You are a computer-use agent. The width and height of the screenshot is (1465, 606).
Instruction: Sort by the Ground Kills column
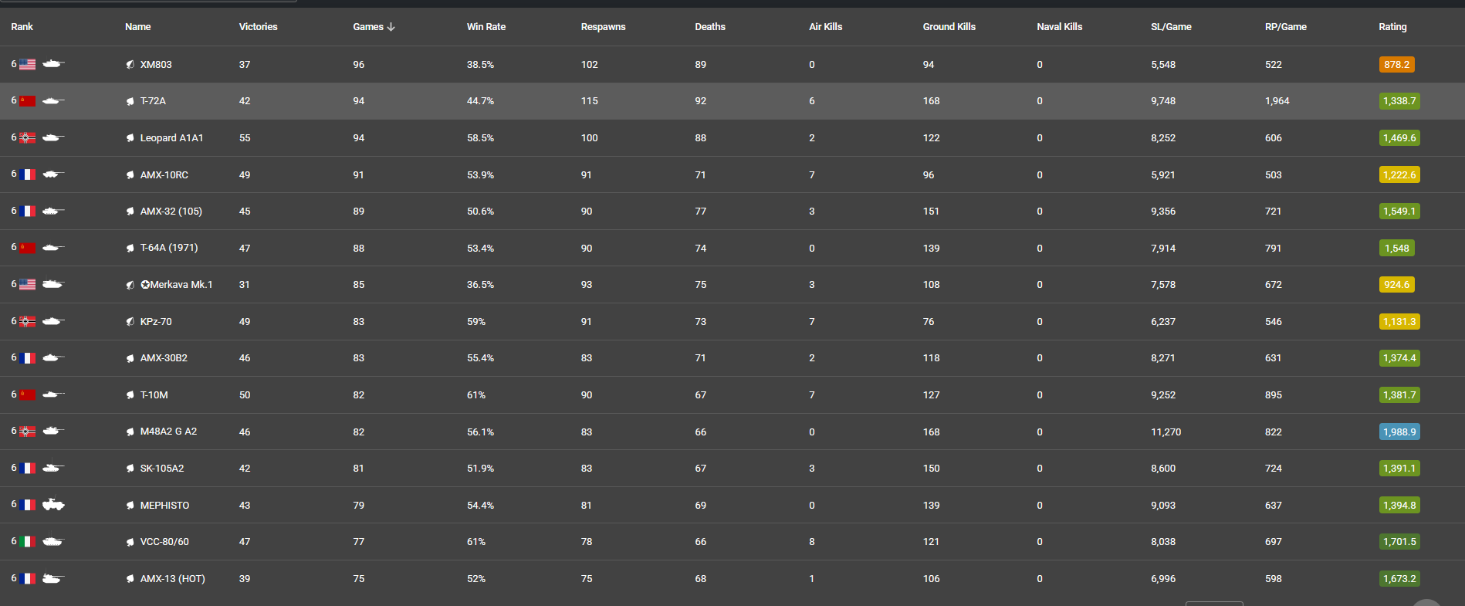949,27
